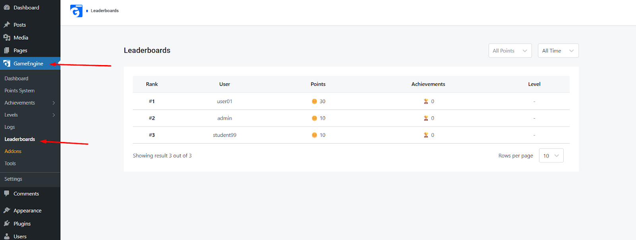Click the Leaderboards breadcrumb text
This screenshot has height=240, width=636.
tap(105, 11)
